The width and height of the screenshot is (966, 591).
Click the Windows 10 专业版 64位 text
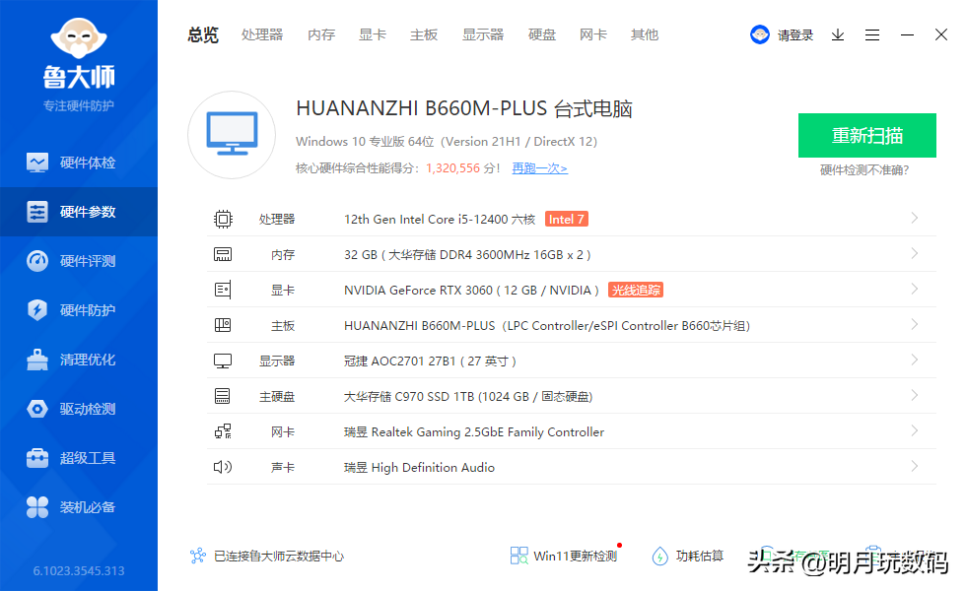point(365,142)
